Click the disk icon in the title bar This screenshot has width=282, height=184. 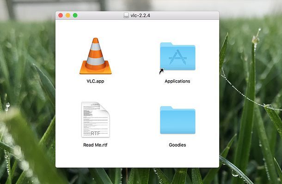[x=126, y=15]
